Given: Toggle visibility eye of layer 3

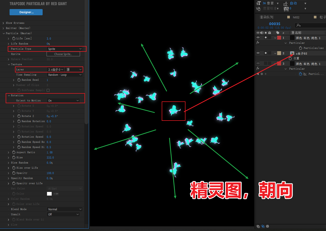Looking at the screenshot, I should coord(258,64).
